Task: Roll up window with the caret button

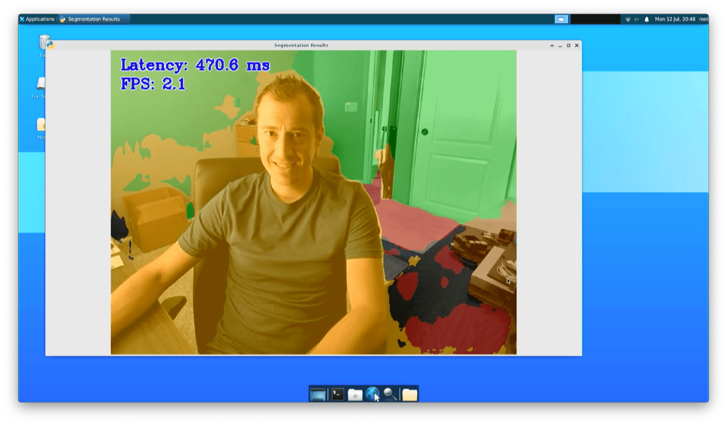Action: click(x=552, y=45)
